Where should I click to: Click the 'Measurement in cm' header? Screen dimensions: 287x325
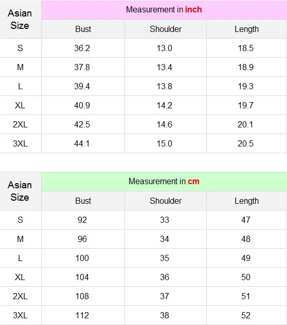[x=164, y=182]
